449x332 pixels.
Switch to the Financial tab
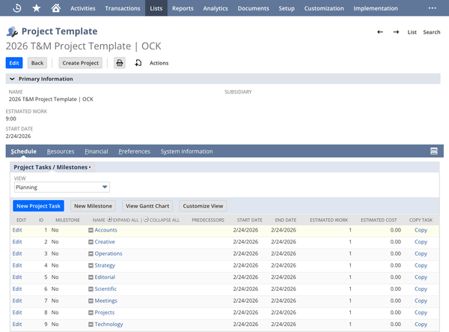pyautogui.click(x=96, y=151)
